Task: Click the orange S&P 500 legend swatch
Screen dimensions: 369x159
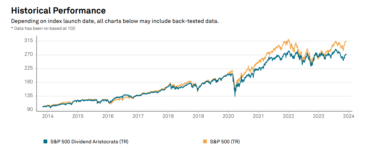Action: tap(205, 142)
